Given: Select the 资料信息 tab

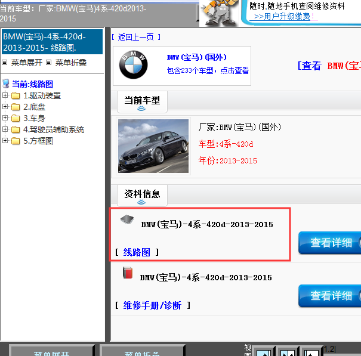Looking at the screenshot, I should [142, 195].
